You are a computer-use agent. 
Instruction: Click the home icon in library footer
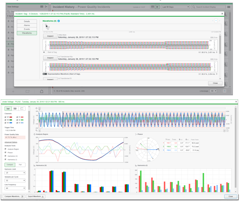(41, 91)
